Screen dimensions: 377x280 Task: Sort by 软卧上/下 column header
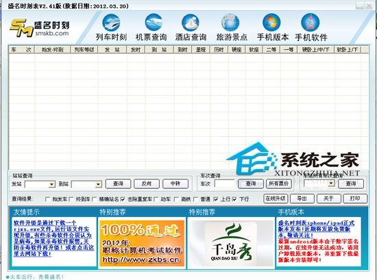tap(348, 50)
